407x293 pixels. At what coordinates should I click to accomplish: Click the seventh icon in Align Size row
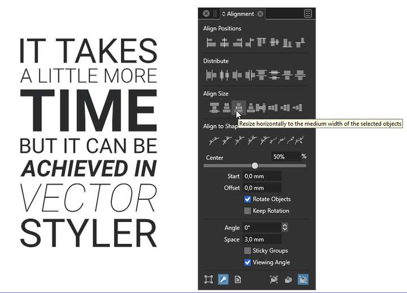click(x=285, y=108)
